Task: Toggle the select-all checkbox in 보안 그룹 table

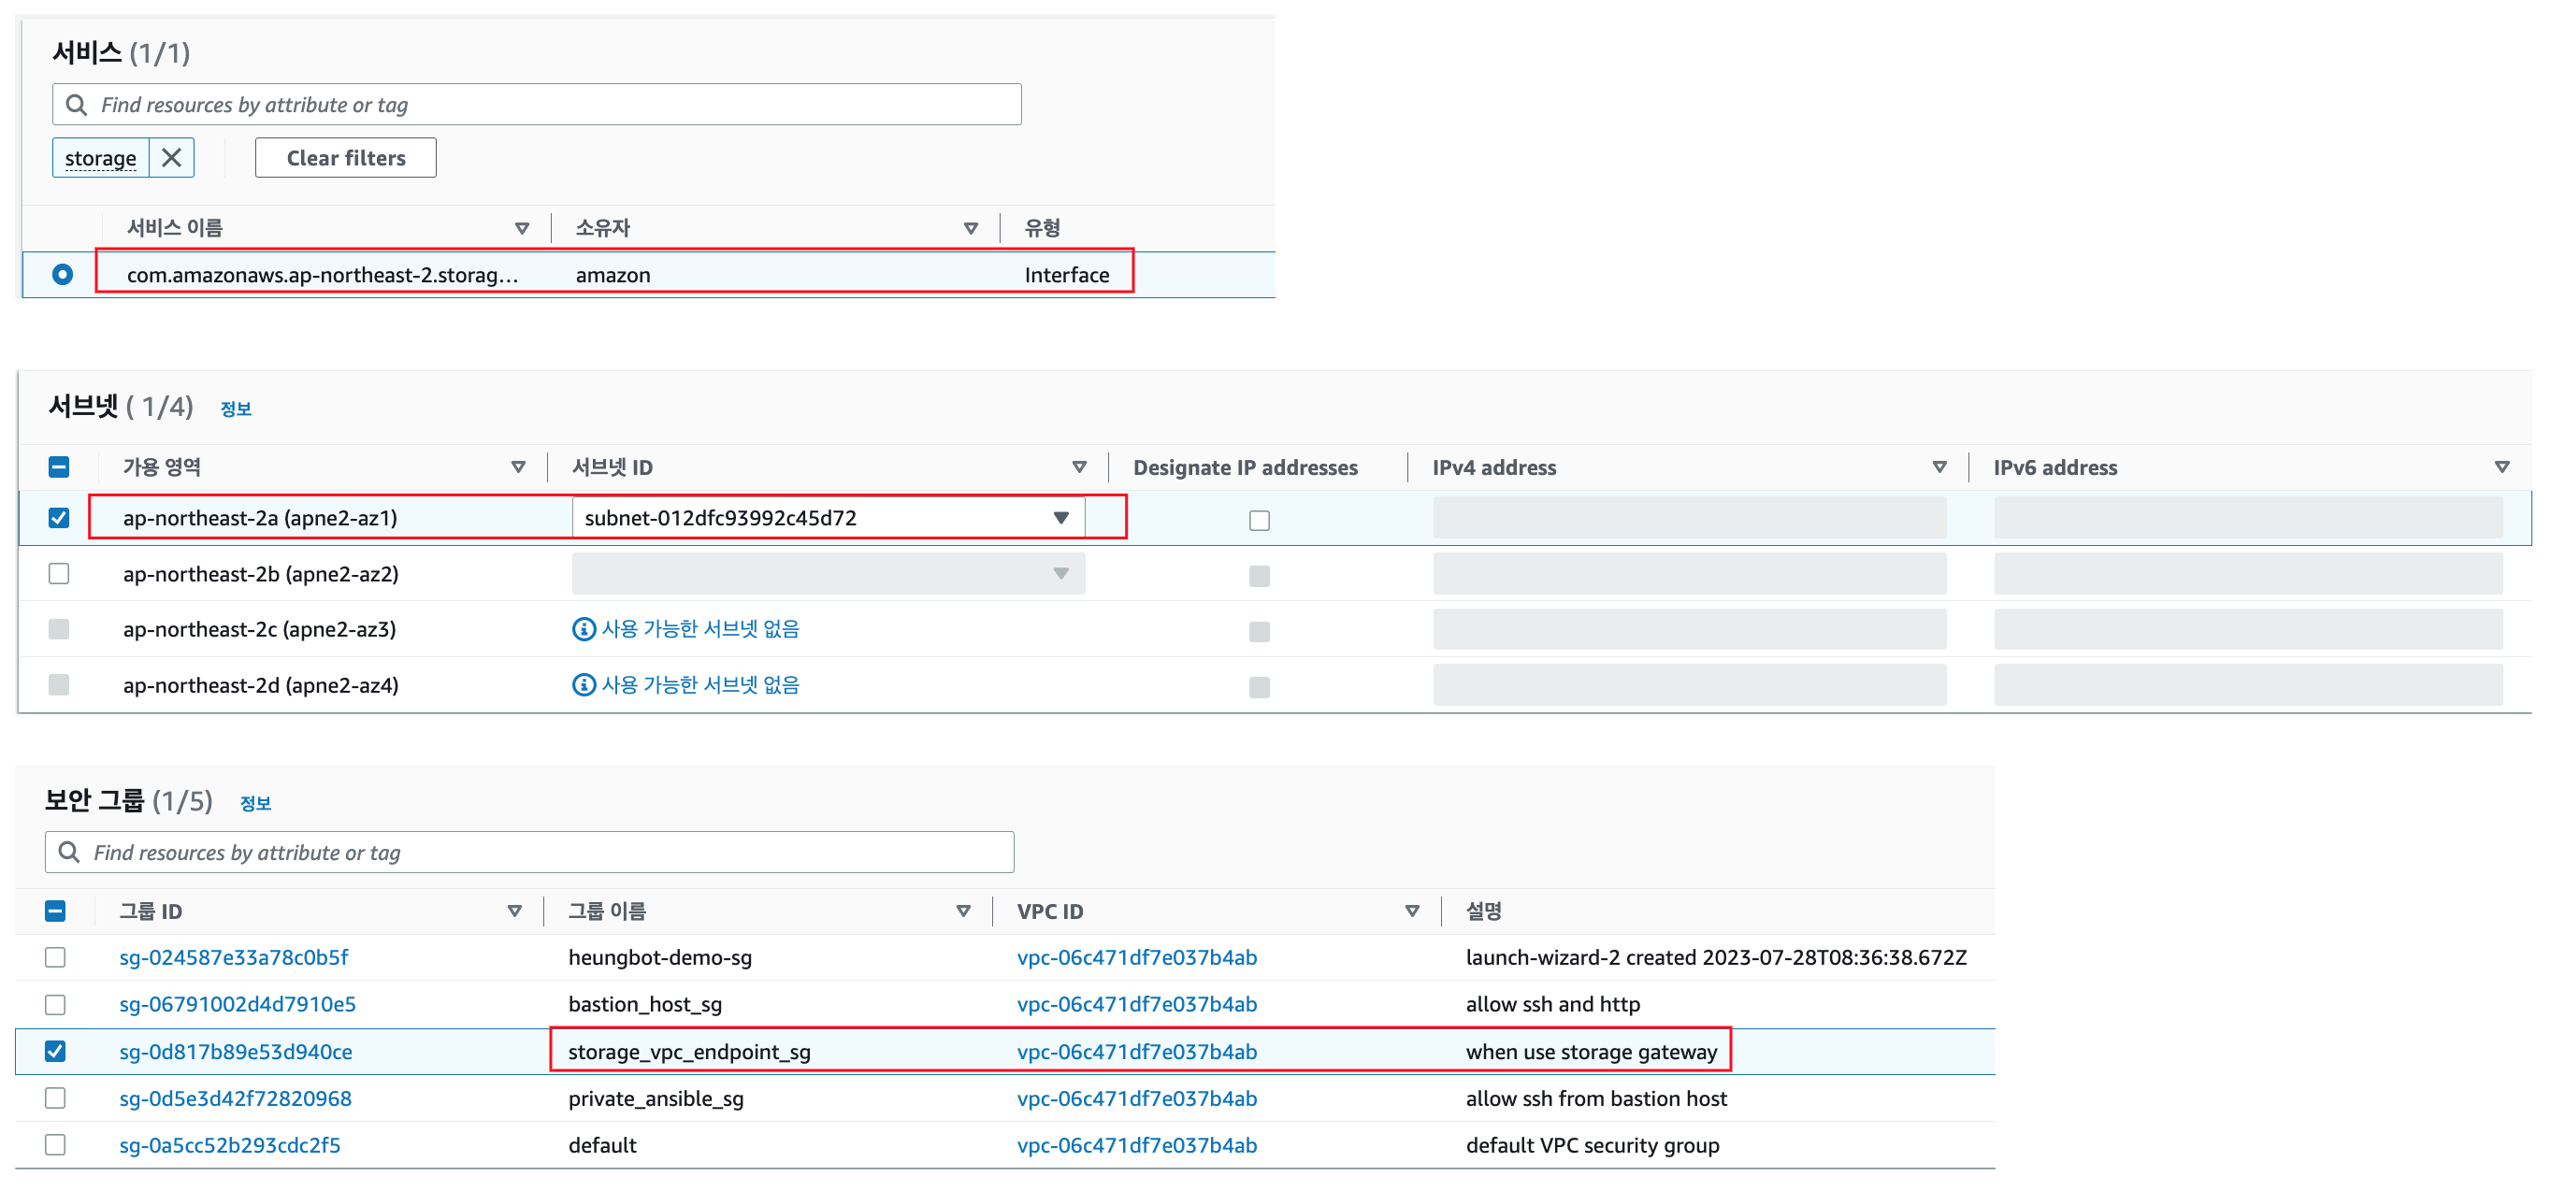Action: click(55, 911)
